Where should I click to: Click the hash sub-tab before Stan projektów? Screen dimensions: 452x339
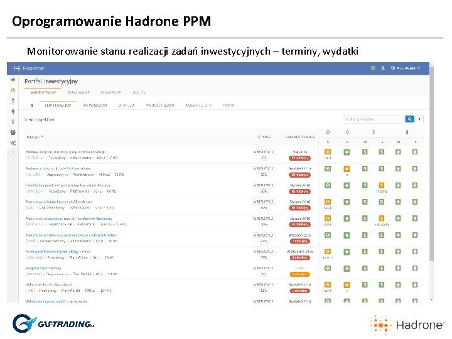click(x=32, y=105)
